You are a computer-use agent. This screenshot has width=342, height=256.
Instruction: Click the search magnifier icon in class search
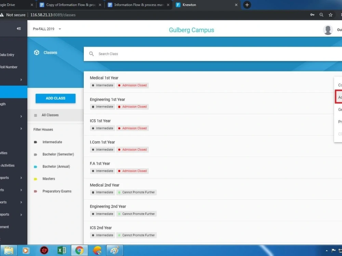pyautogui.click(x=91, y=54)
